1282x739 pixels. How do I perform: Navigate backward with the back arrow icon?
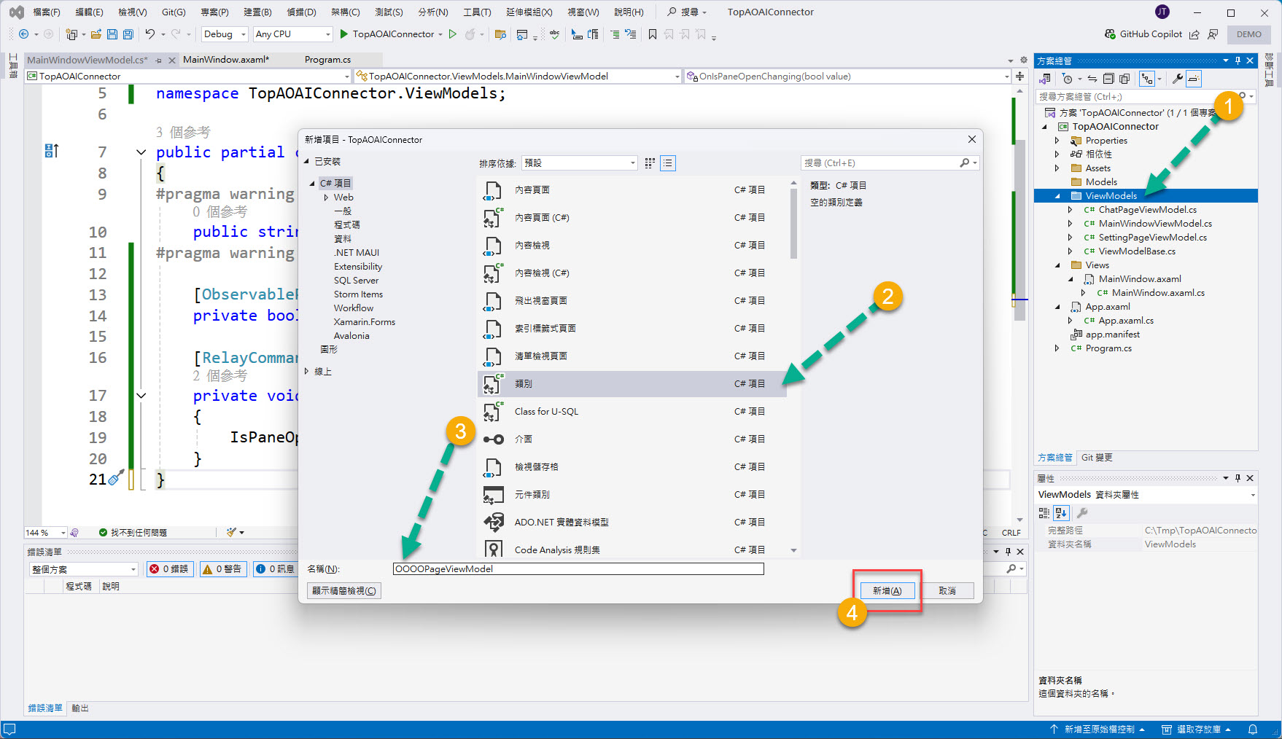pos(23,34)
